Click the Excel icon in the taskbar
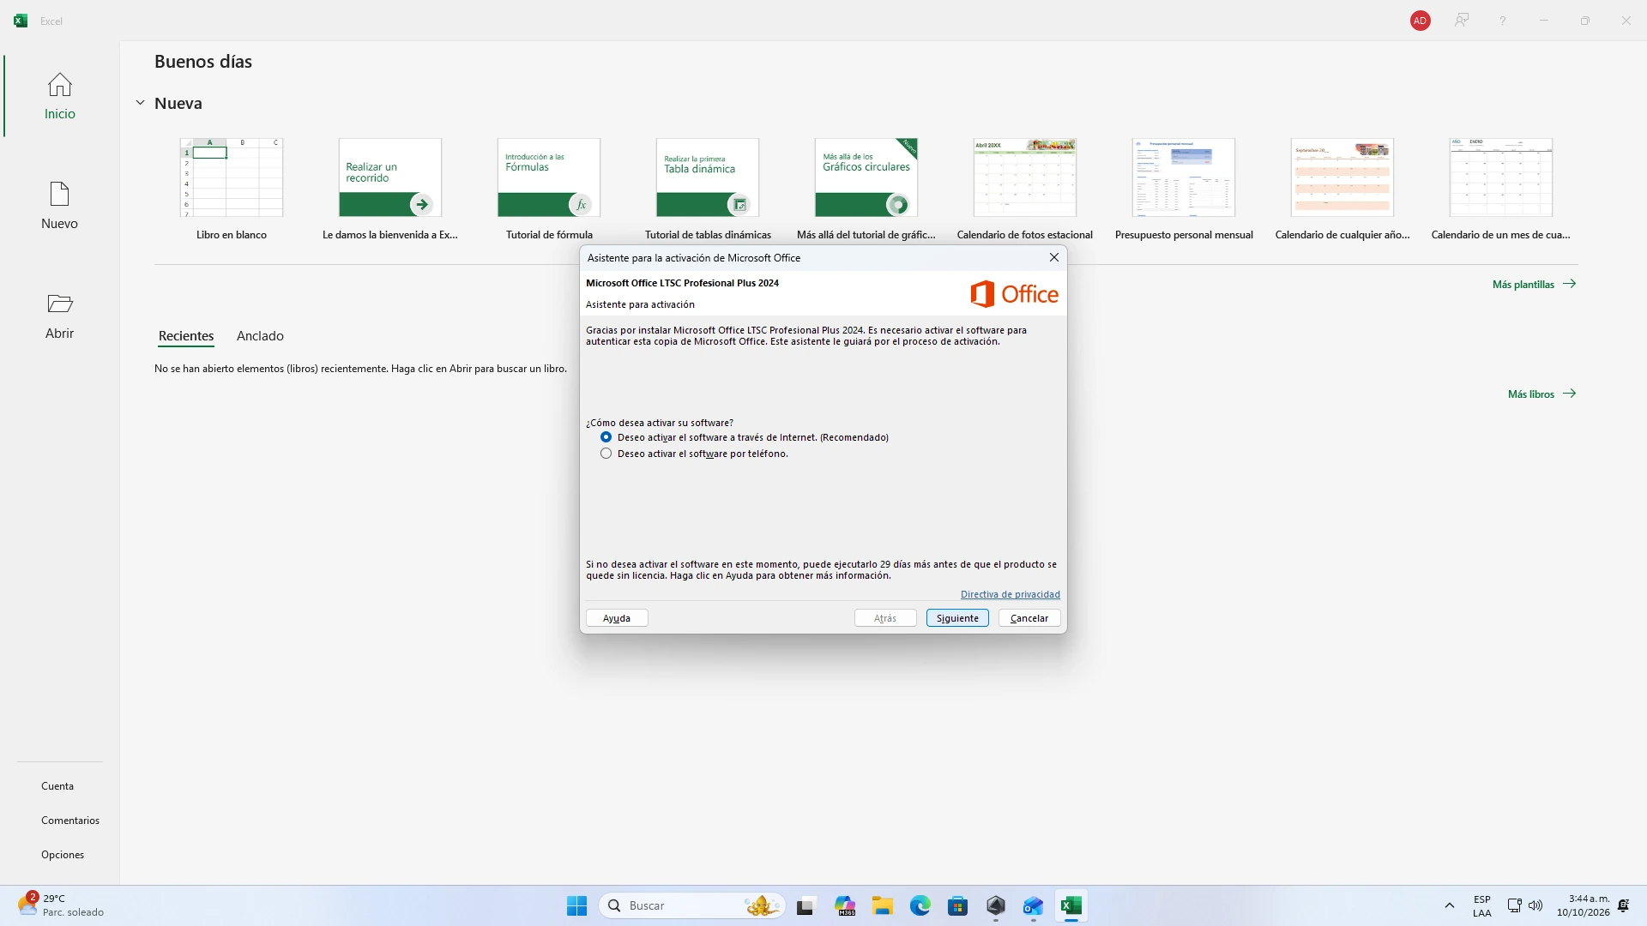 click(1071, 905)
